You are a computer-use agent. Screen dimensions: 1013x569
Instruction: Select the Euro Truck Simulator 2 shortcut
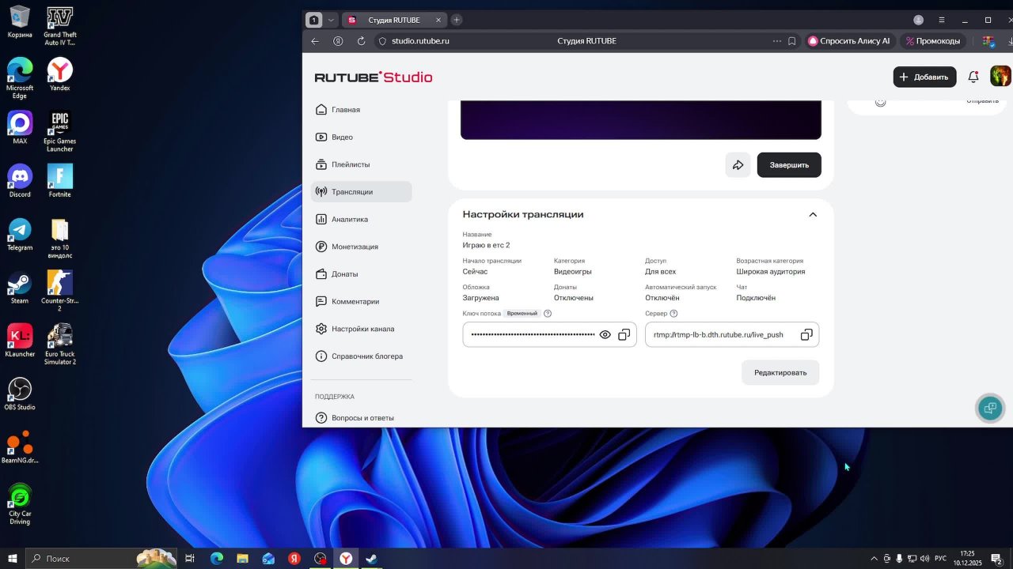pos(60,345)
